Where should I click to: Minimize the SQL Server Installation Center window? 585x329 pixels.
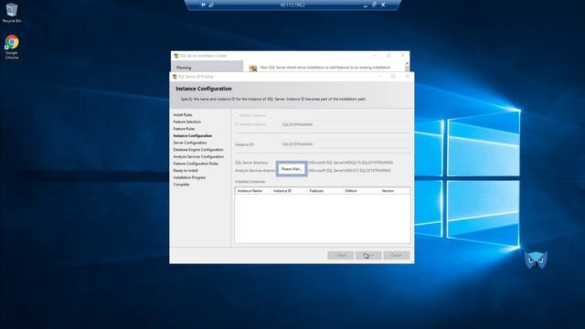coord(375,56)
